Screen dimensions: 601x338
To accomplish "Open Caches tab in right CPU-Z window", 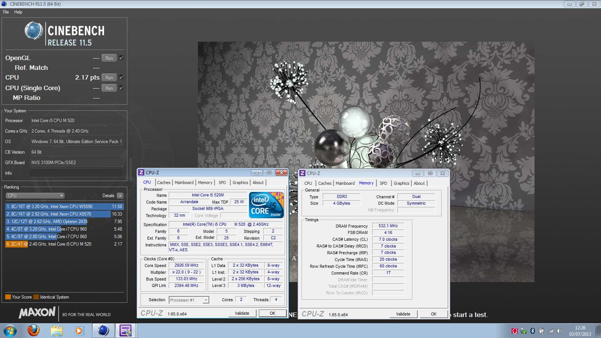I will tap(325, 183).
